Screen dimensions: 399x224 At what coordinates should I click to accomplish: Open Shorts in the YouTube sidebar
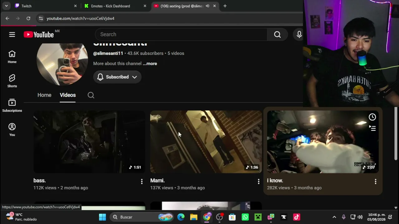[12, 81]
